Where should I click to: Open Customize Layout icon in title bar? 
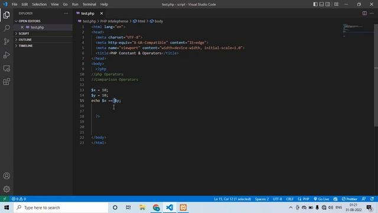pos(336,4)
